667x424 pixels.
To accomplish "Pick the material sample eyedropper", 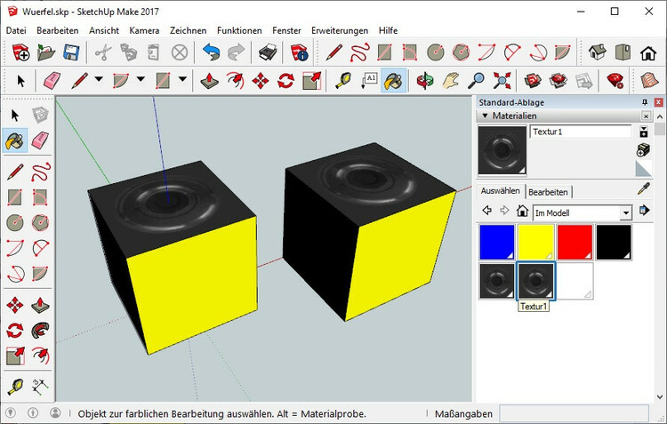I will [x=645, y=188].
